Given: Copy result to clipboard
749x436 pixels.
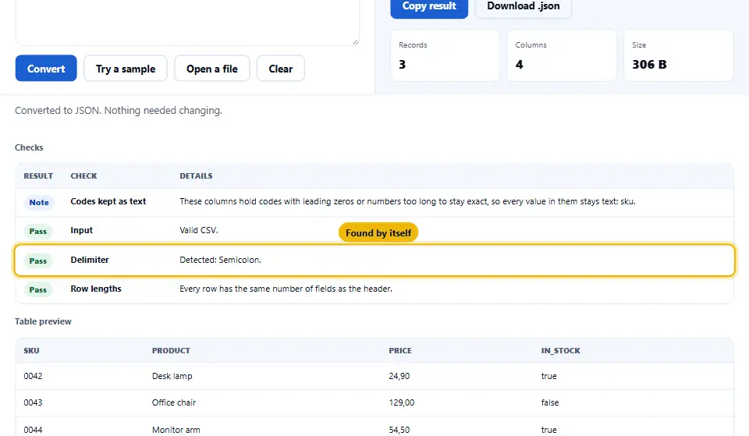Looking at the screenshot, I should click(x=429, y=7).
